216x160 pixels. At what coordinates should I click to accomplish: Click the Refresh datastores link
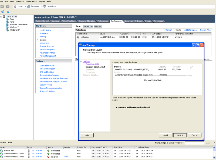pos(169,30)
